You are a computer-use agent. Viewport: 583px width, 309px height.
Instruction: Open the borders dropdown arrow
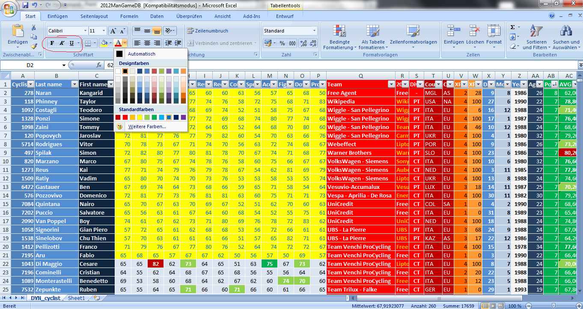94,43
